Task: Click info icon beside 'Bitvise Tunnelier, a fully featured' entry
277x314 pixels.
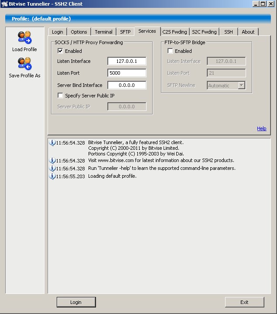Action: [x=52, y=142]
